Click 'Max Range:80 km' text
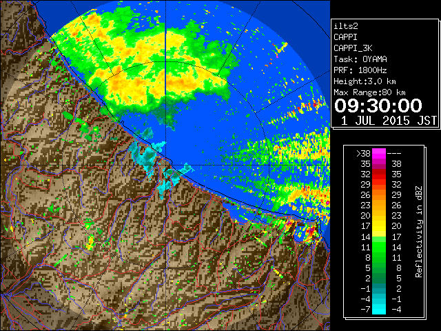The height and width of the screenshot is (331, 441). (369, 92)
